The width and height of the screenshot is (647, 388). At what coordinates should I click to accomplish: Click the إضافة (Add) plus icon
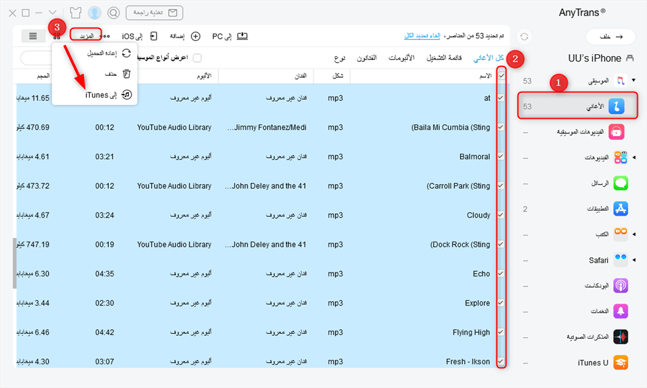coord(195,36)
